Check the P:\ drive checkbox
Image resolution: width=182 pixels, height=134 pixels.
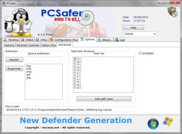pyautogui.click(x=75, y=82)
